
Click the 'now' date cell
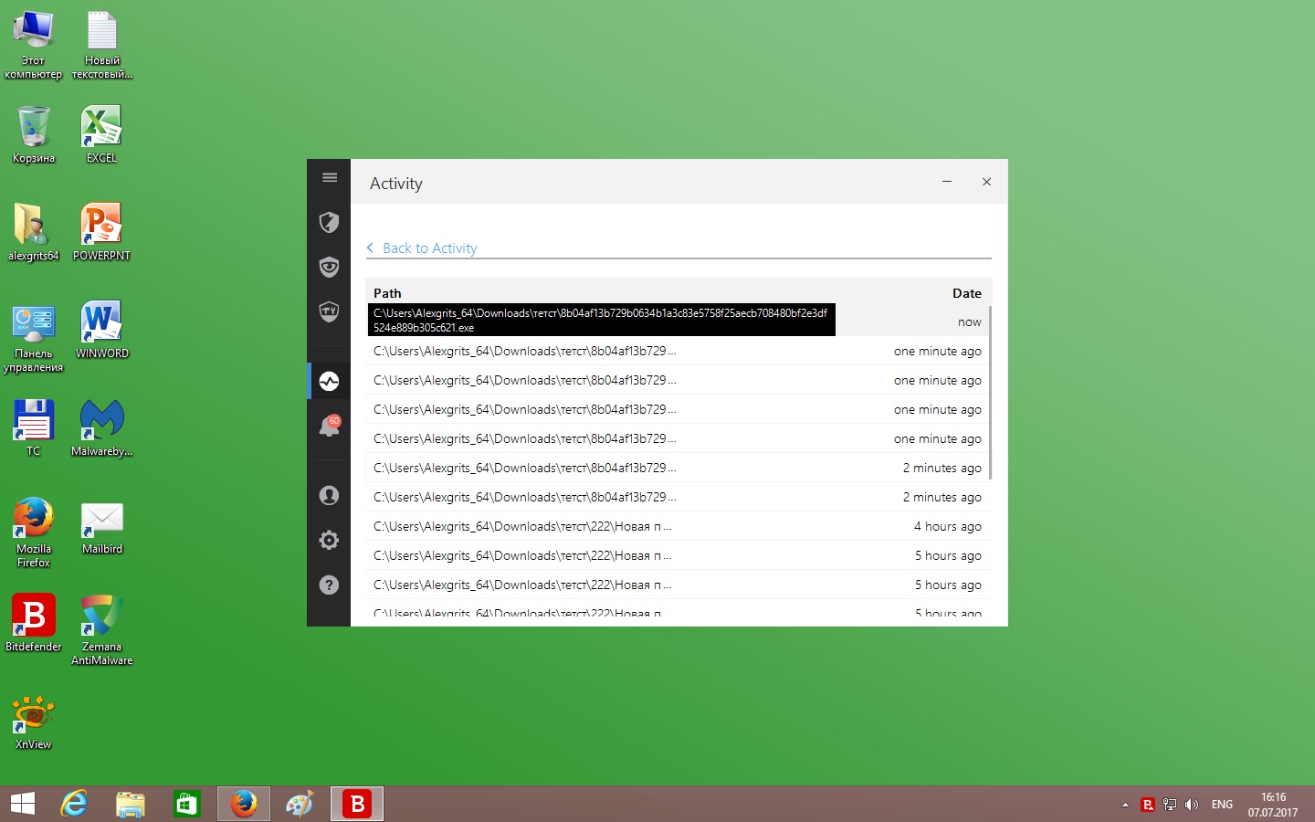coord(970,322)
